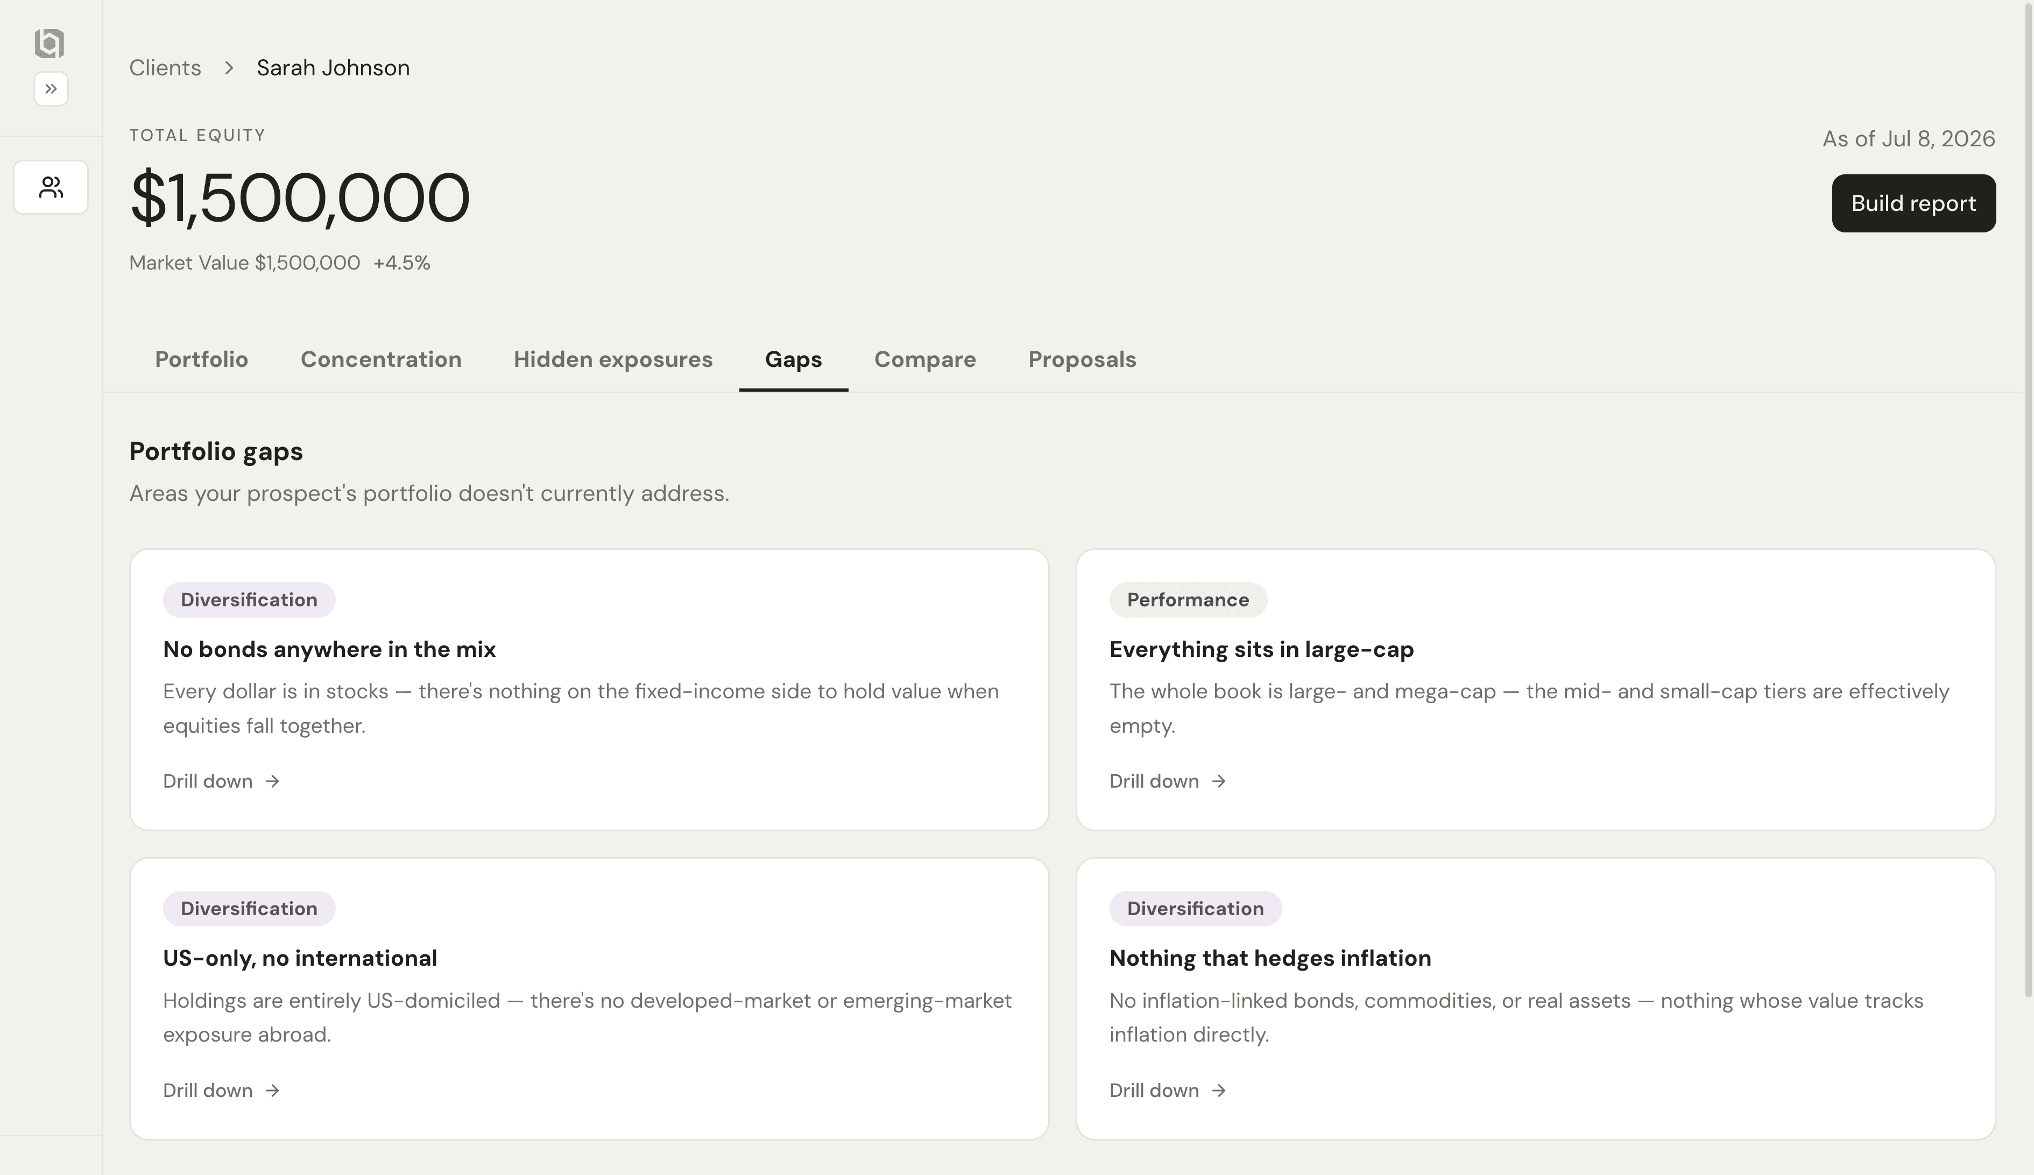Drill down on Everything sits in large-cap
Screen dimensions: 2034x1175
pos(1168,781)
